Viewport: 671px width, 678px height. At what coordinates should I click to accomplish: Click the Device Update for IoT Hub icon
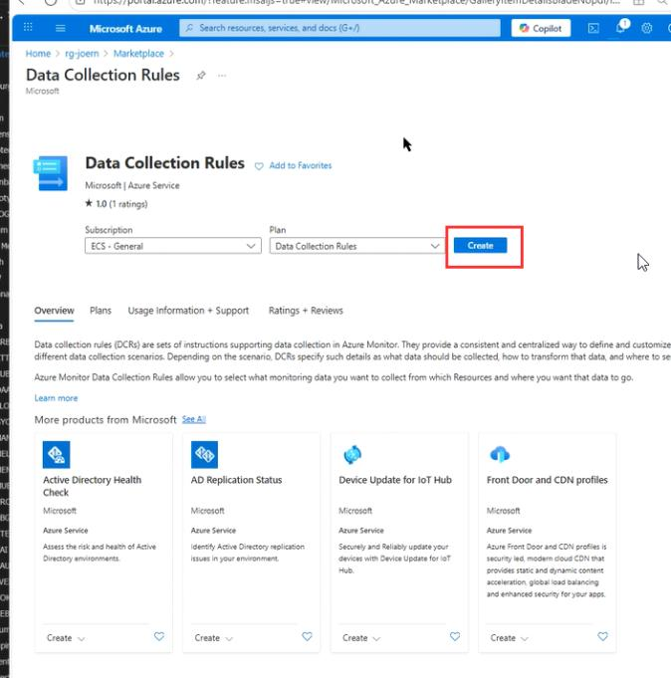coord(352,454)
